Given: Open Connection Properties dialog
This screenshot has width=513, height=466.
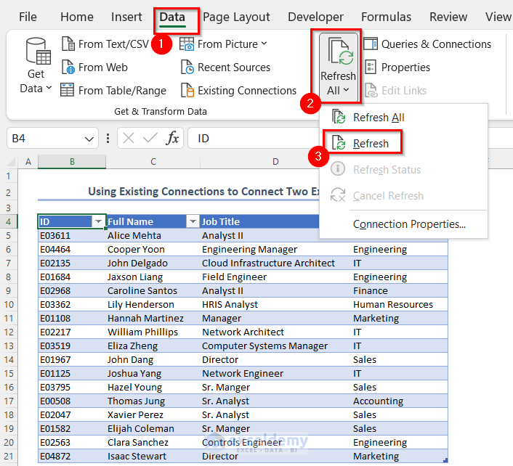Looking at the screenshot, I should [403, 224].
